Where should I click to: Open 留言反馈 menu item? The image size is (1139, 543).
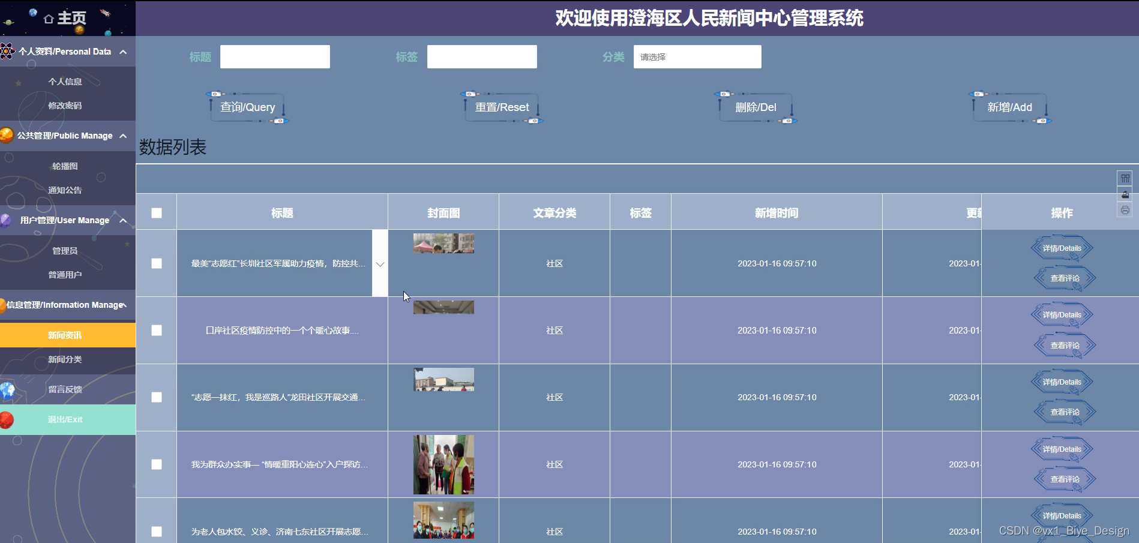coord(65,389)
